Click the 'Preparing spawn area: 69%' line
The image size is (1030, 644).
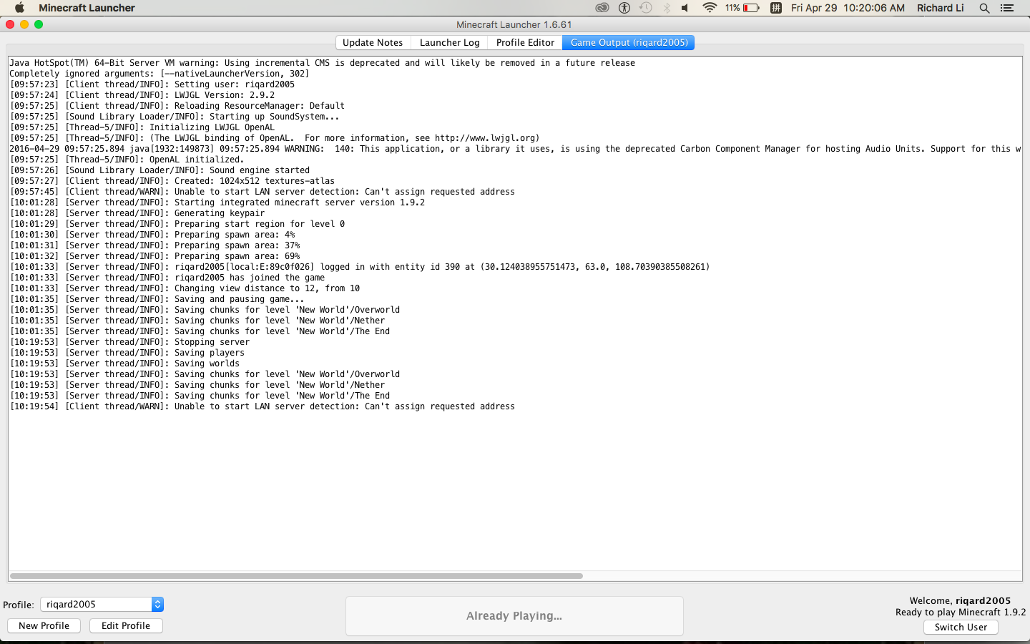pos(155,256)
